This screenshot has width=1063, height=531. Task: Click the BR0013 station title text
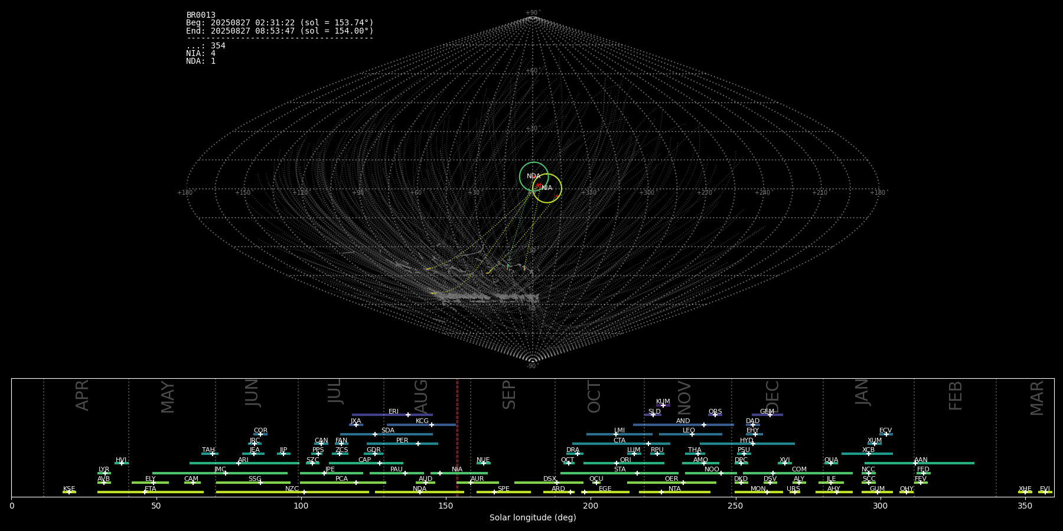201,15
